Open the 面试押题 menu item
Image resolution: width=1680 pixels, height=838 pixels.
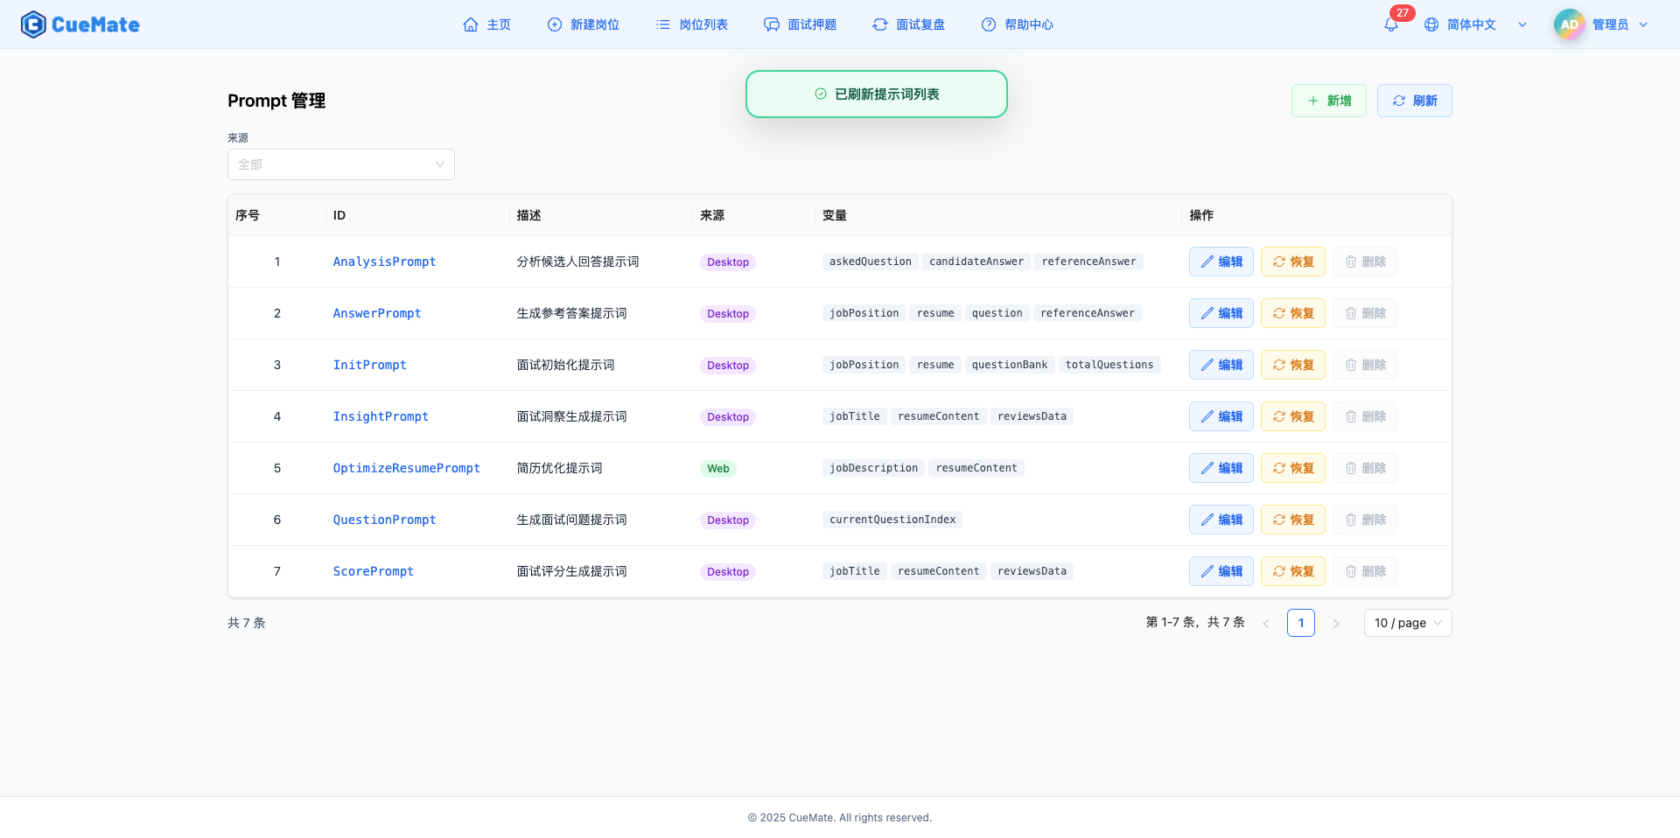(x=801, y=24)
